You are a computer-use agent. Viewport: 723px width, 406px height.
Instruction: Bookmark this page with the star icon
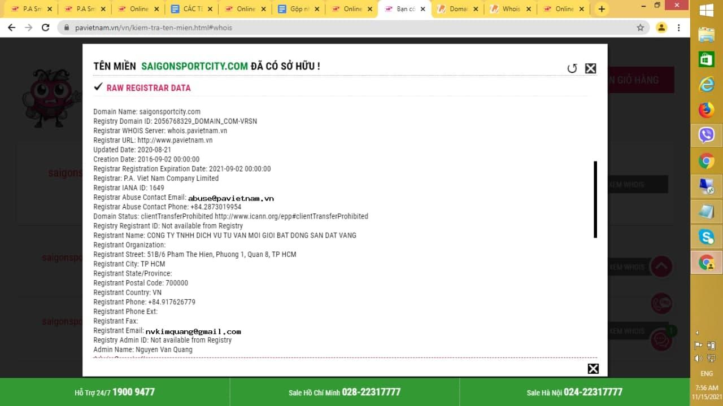640,27
